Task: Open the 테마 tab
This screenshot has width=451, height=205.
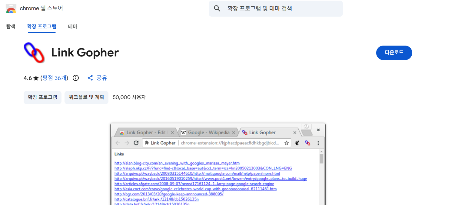Action: (73, 27)
